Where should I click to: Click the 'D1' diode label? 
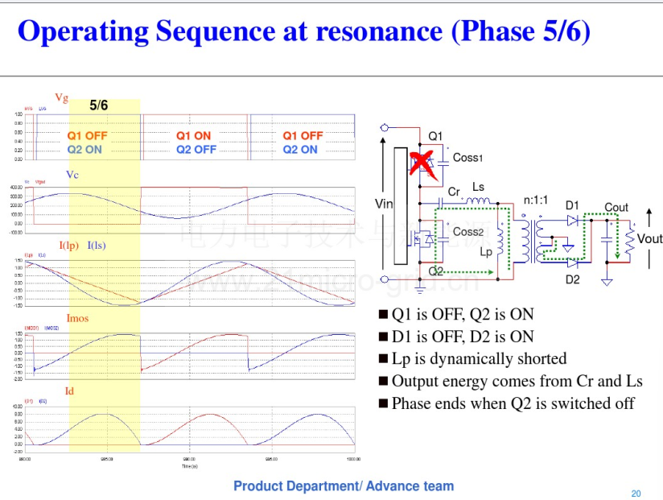pyautogui.click(x=572, y=205)
